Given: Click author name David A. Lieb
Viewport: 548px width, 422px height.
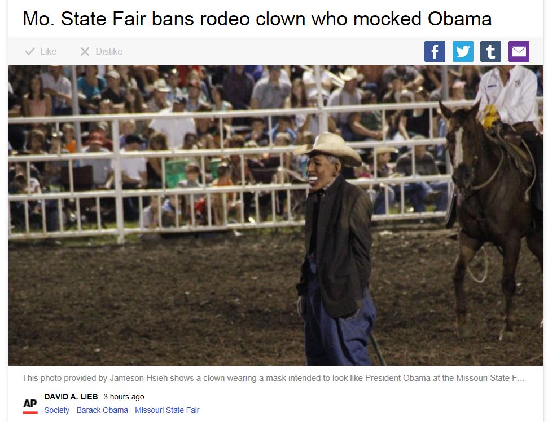Looking at the screenshot, I should (x=71, y=397).
